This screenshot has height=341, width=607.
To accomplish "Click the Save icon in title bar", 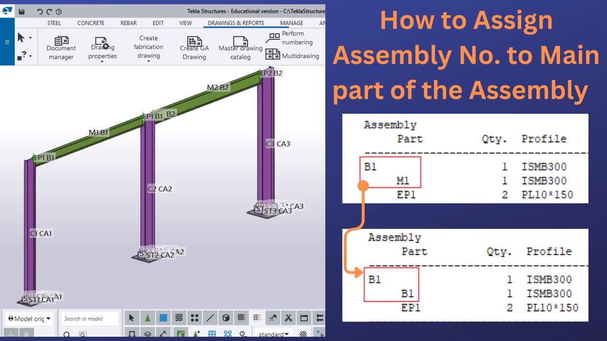I will pyautogui.click(x=22, y=11).
